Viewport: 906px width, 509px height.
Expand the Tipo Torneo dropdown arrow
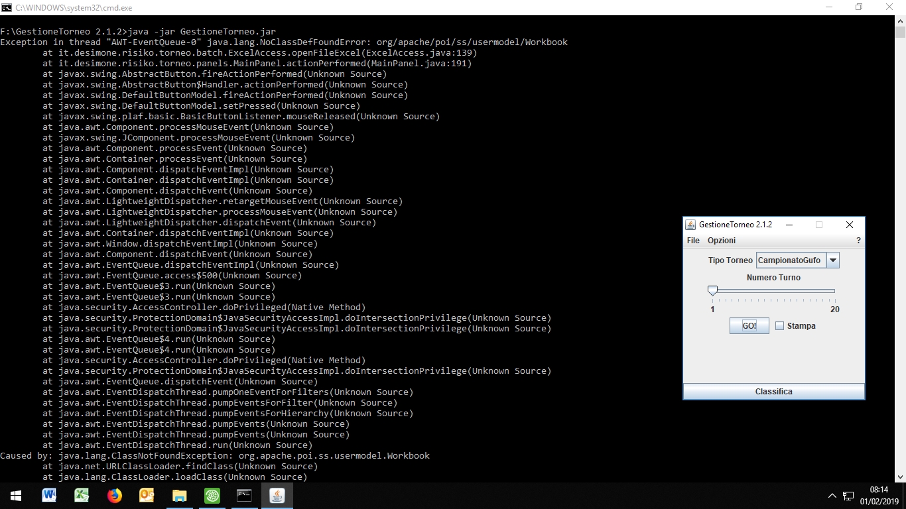click(x=834, y=260)
